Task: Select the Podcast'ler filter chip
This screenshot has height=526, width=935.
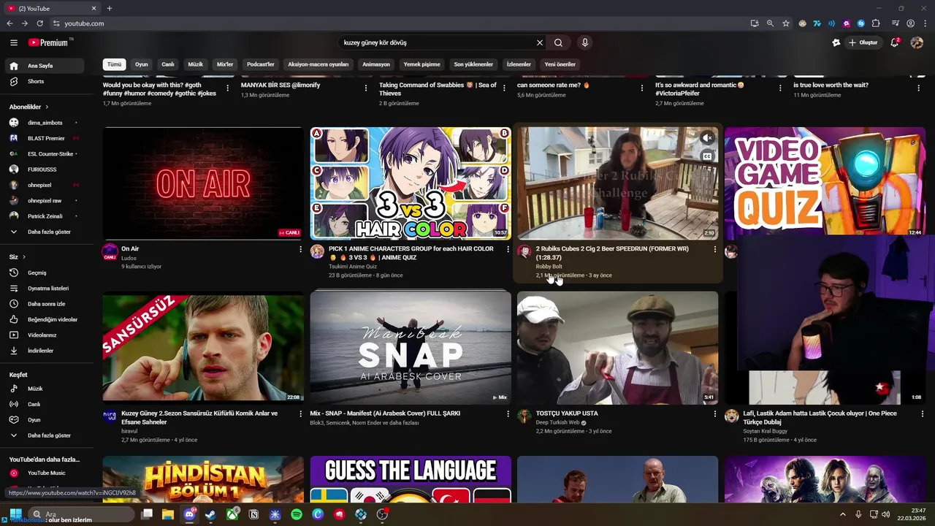Action: [x=261, y=64]
